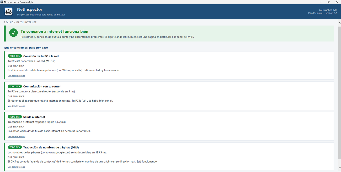Click the green check mark status icon
The height and width of the screenshot is (172, 341).
pos(13,33)
